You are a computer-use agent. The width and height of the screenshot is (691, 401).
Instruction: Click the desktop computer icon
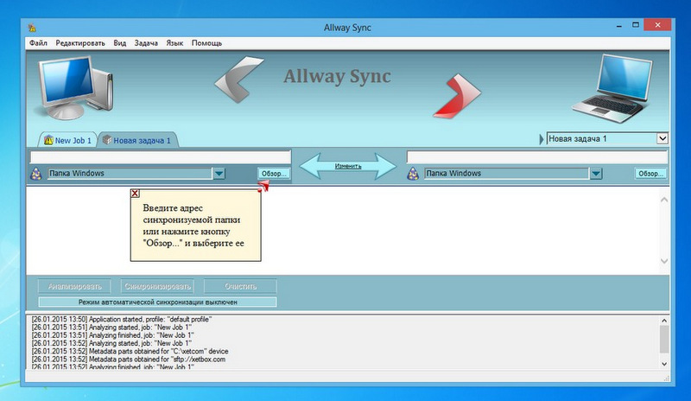coord(75,87)
